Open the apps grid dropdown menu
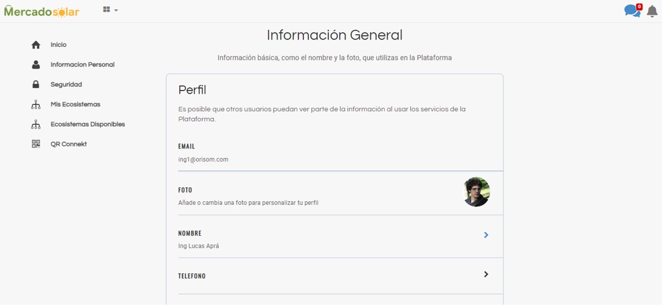Screen dimensions: 662x305 [110, 10]
